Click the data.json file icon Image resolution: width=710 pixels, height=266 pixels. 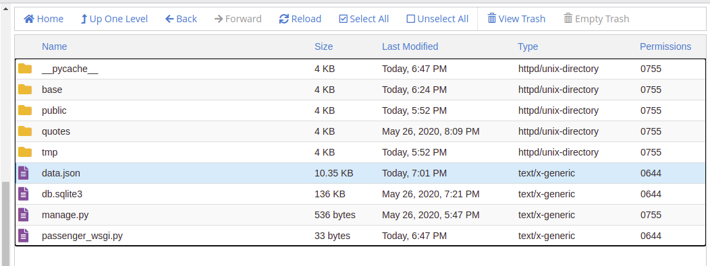24,173
